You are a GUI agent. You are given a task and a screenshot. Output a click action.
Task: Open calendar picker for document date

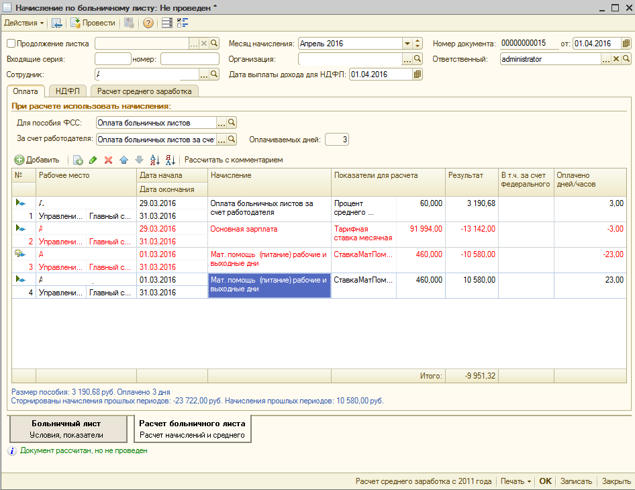(626, 44)
